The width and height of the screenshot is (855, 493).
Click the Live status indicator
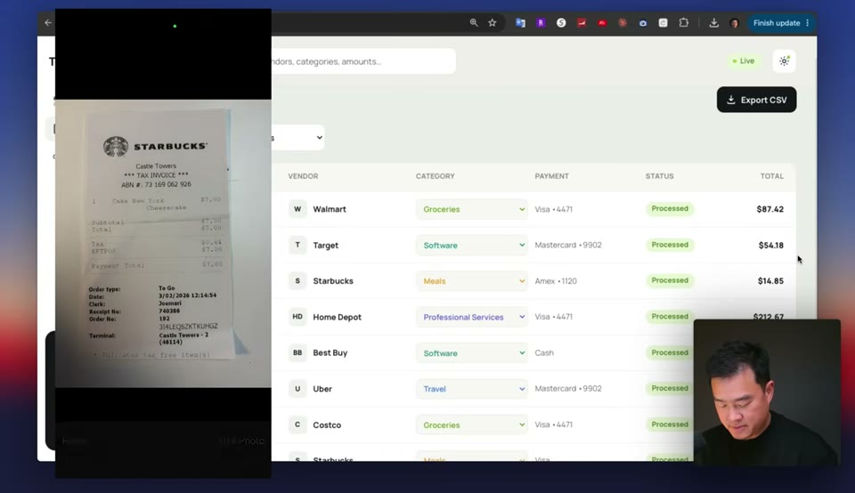click(743, 61)
